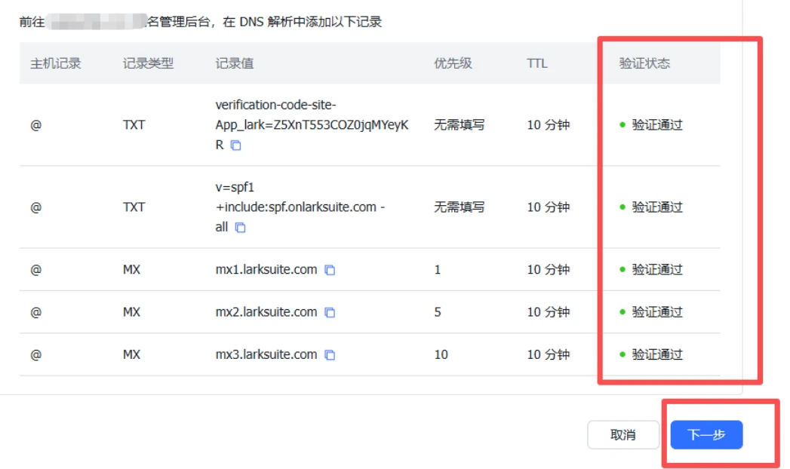Click copy icon next to mx3.larksuite.com
This screenshot has height=469, width=790.
(x=330, y=355)
